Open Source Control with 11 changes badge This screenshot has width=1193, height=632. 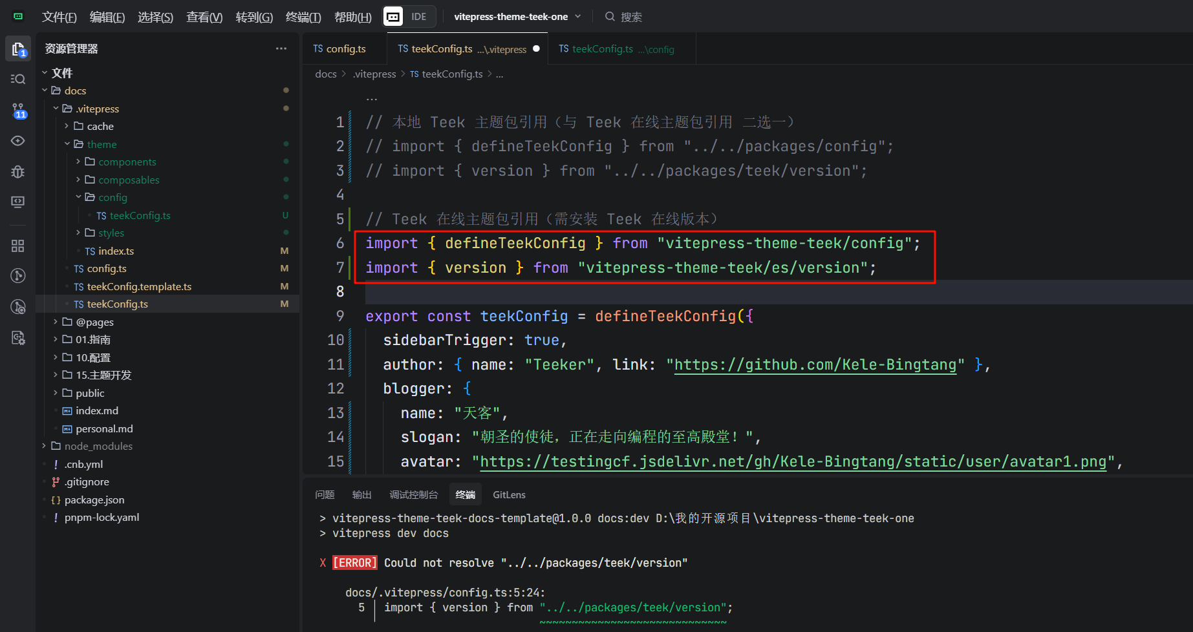(18, 111)
